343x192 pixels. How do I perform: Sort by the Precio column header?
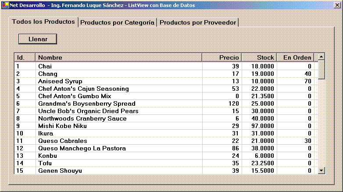[222, 57]
